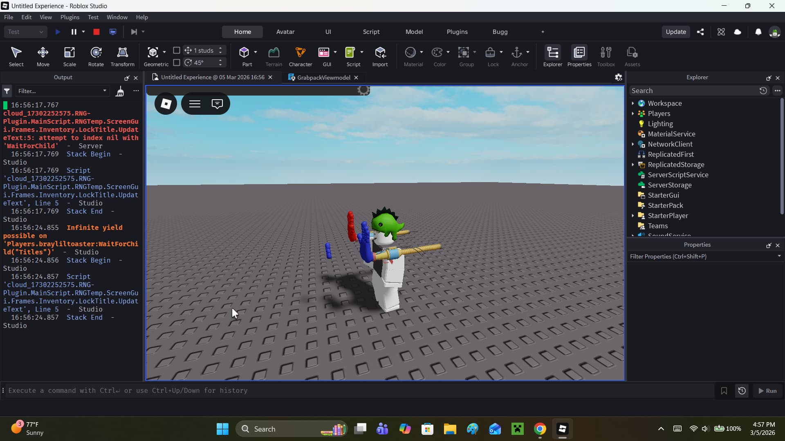Screen dimensions: 785x441
Task: Focus the command bar input
Action: pyautogui.click(x=360, y=391)
